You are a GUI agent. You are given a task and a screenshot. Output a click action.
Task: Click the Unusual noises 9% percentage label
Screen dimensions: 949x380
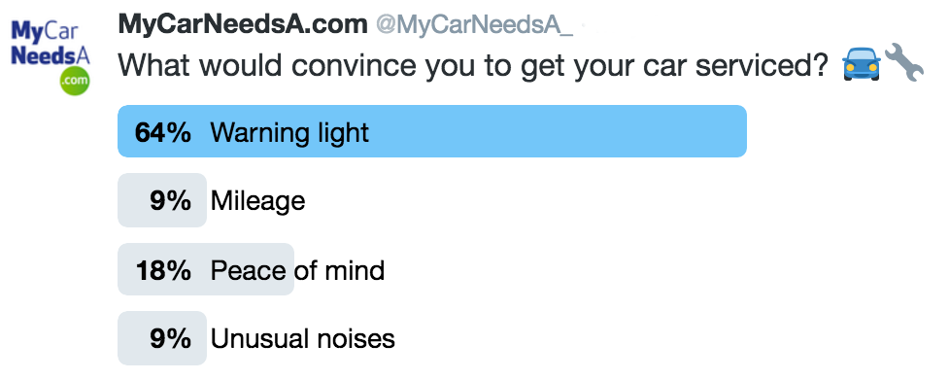coord(171,339)
